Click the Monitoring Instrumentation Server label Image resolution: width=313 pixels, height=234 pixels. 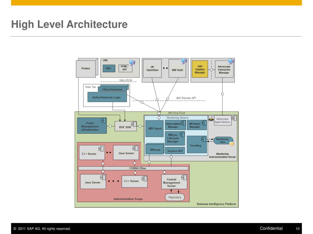coord(223,155)
